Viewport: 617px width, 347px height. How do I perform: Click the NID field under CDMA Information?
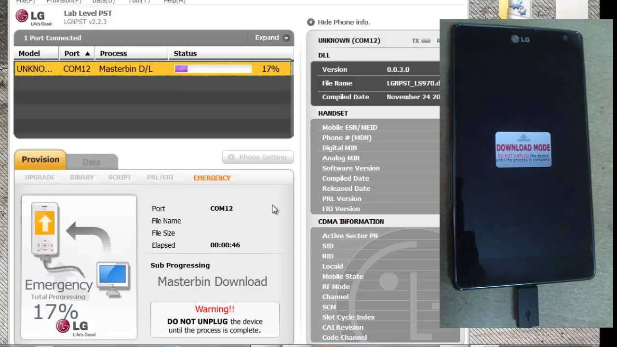click(x=328, y=256)
